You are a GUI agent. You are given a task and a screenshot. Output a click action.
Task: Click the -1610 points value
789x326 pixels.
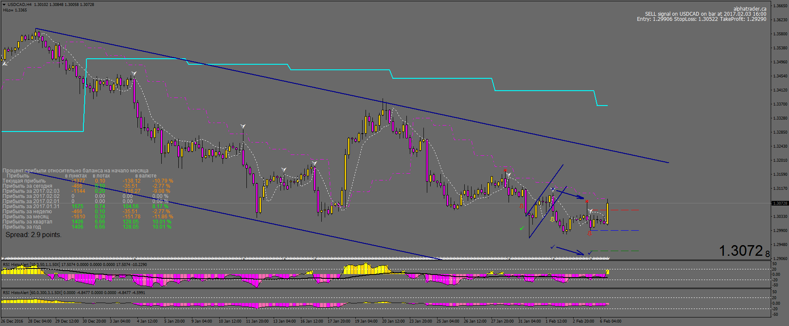78,217
